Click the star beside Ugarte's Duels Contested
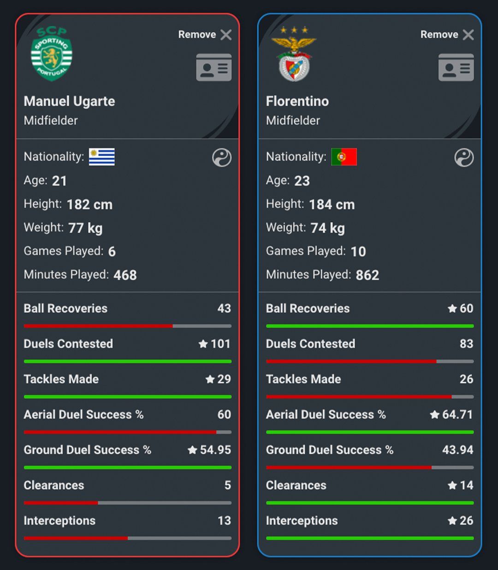 [203, 344]
